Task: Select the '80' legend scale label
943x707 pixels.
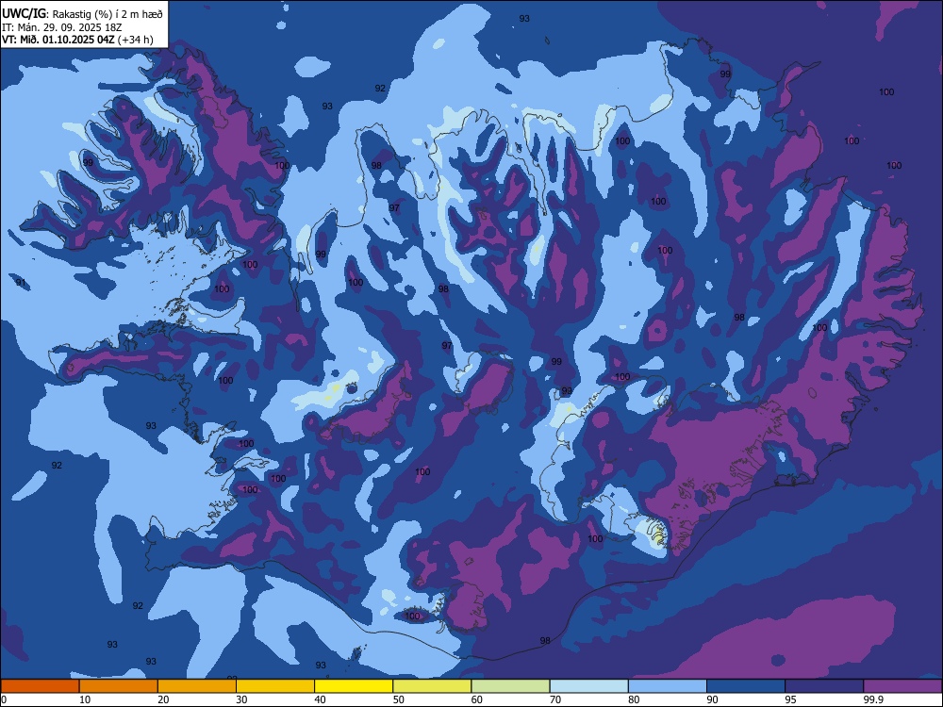Action: (x=634, y=699)
